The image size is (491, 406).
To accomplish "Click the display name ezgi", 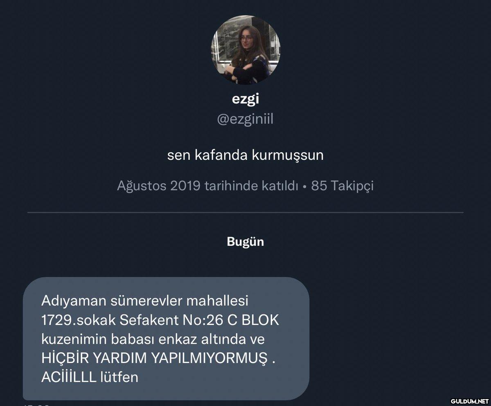I will click(x=245, y=99).
